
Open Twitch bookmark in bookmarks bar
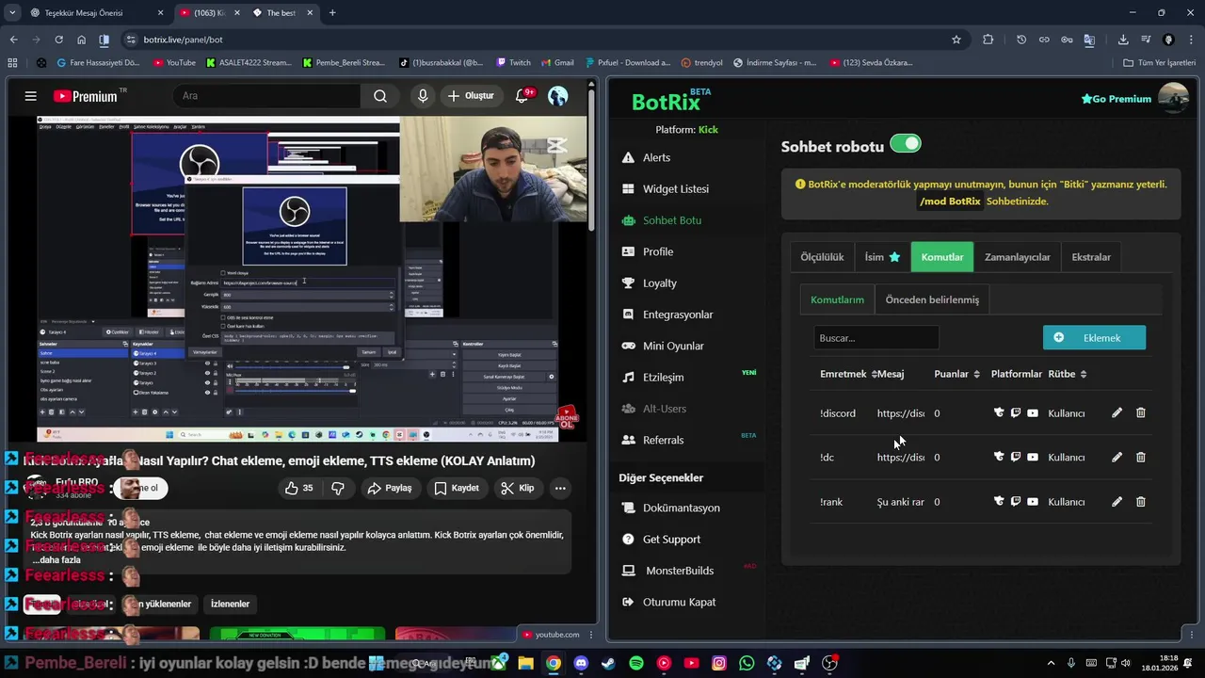pyautogui.click(x=514, y=63)
